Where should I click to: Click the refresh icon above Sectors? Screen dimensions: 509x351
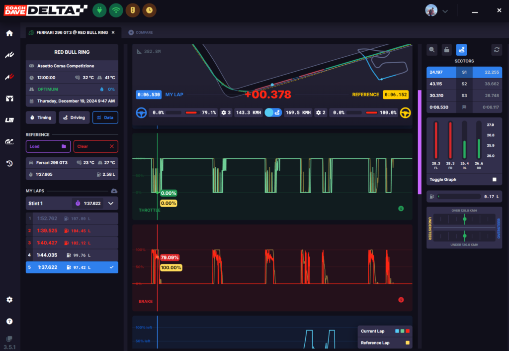497,50
